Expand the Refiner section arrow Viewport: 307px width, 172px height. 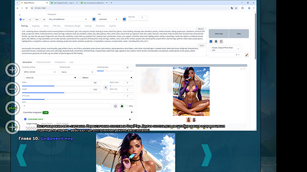[x=131, y=78]
